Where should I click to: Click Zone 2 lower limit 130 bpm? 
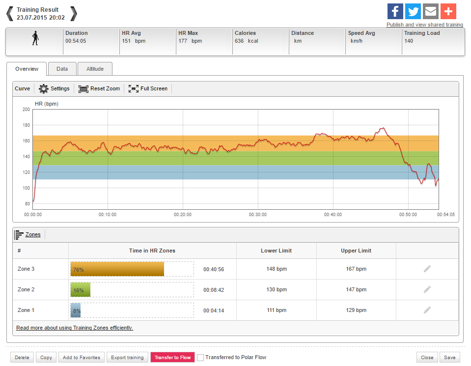click(x=277, y=290)
